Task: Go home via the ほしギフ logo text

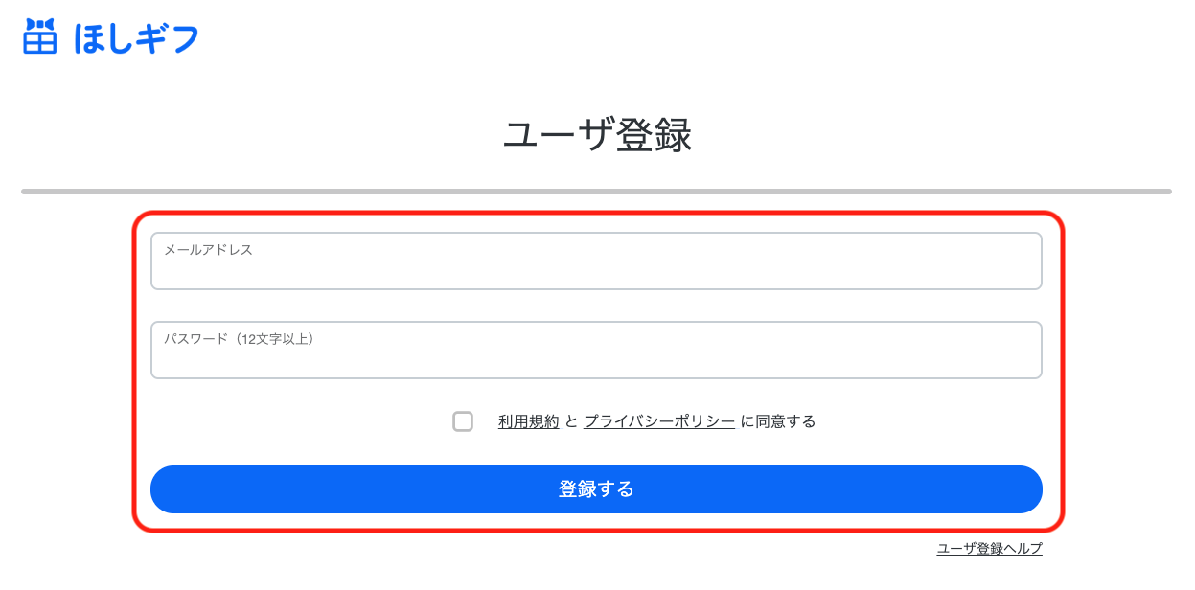Action: point(136,38)
